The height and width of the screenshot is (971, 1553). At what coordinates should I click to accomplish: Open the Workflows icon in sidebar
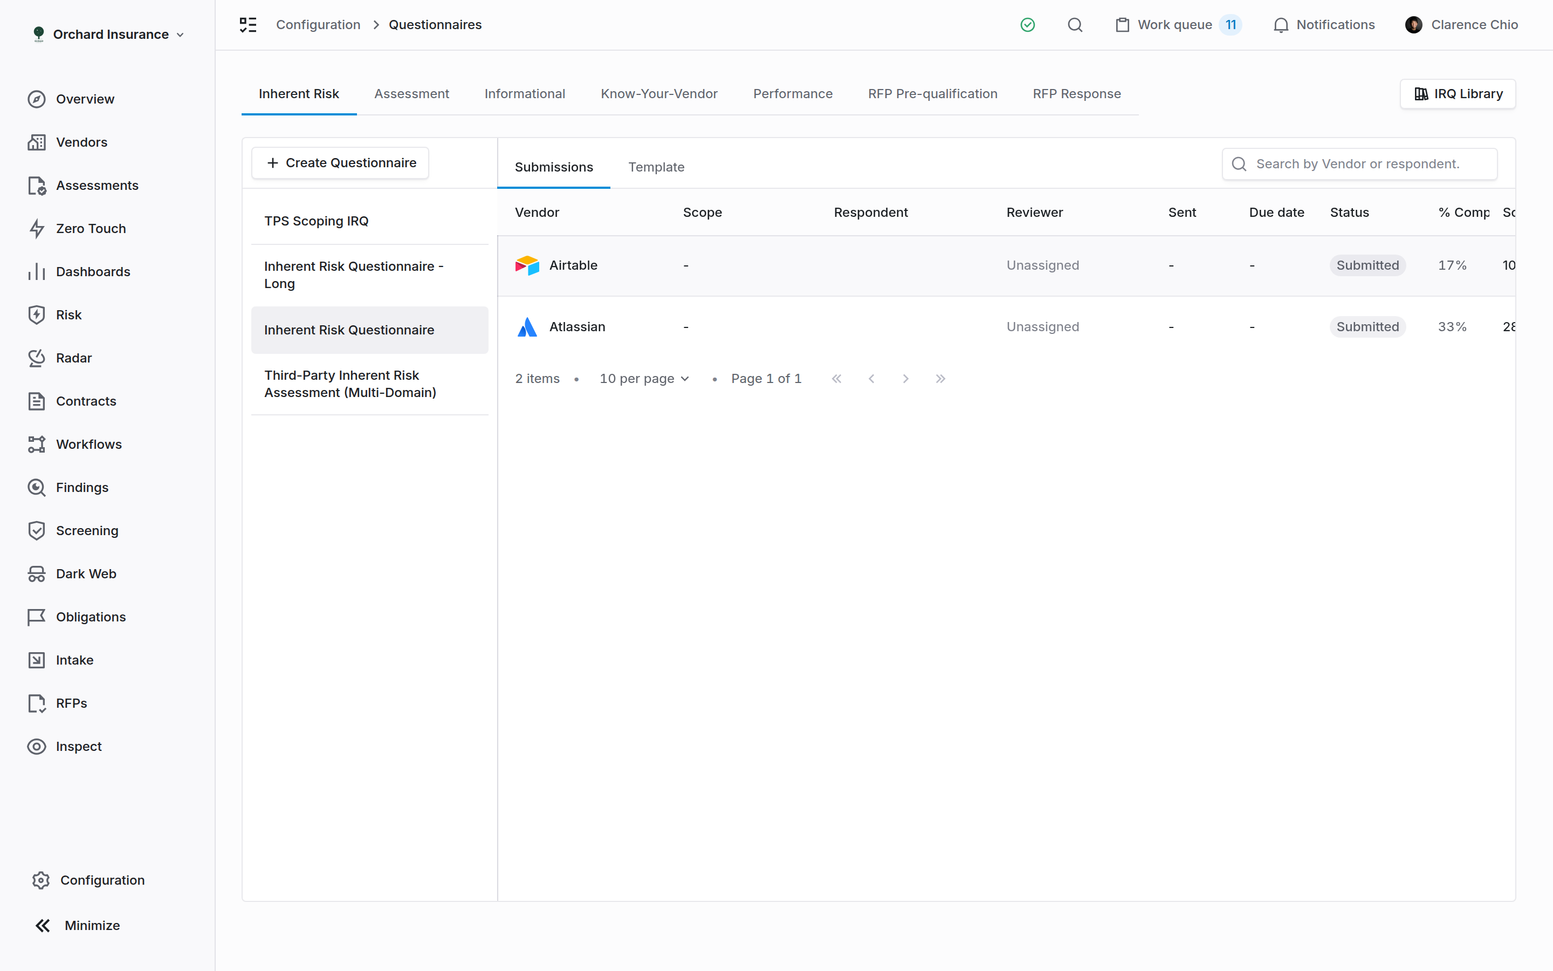tap(37, 445)
